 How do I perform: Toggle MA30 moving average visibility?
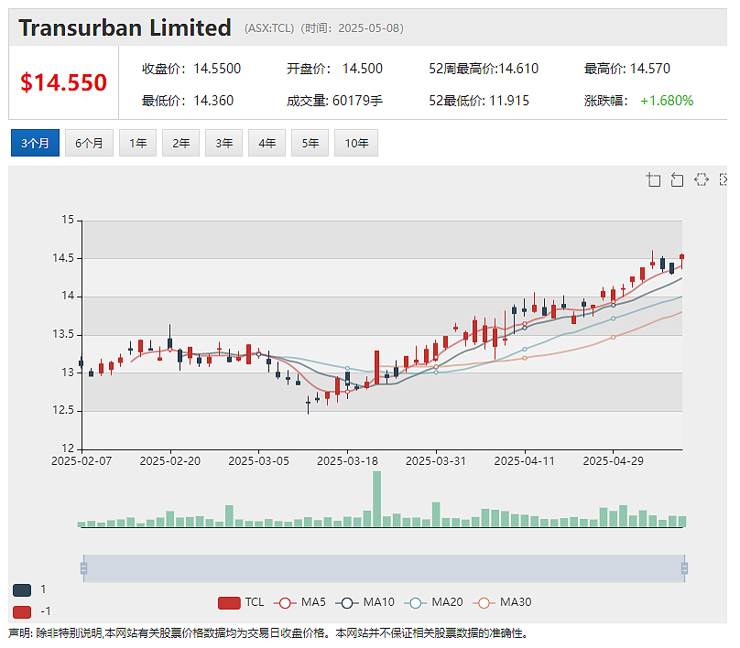point(502,602)
